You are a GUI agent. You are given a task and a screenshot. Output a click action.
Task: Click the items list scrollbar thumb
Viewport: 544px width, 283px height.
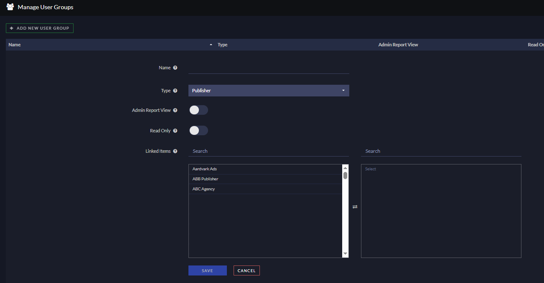(x=345, y=175)
